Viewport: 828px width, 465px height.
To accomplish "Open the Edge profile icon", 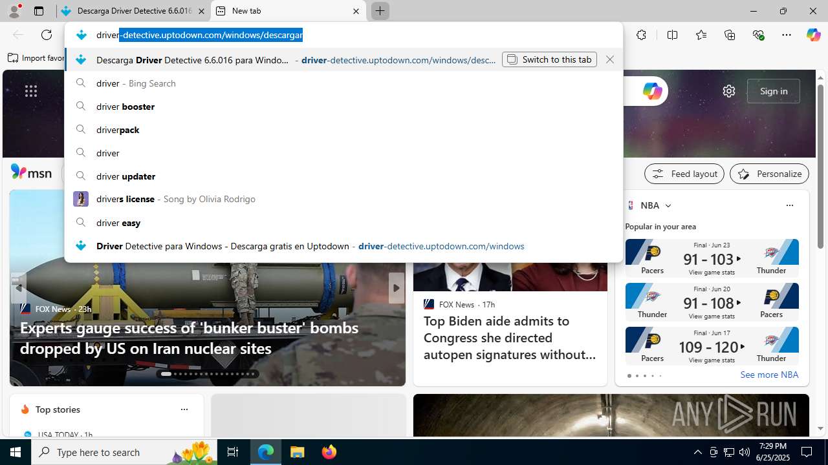I will point(14,11).
